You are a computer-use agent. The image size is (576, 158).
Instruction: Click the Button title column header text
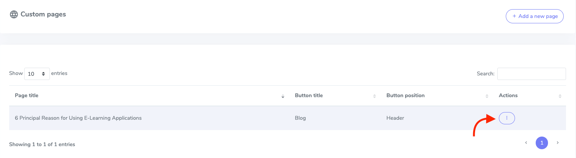(309, 95)
